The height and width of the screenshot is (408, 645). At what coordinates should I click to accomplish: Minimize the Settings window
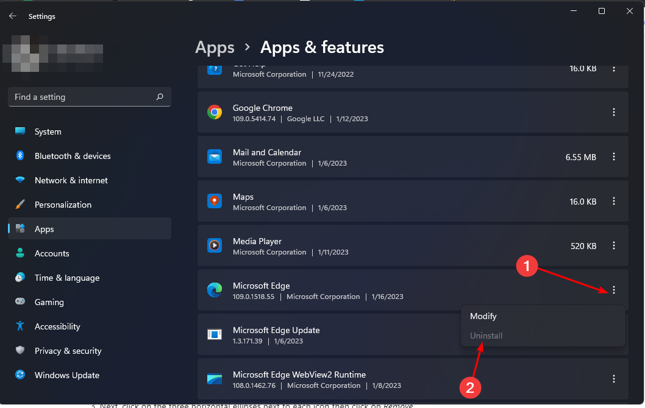(574, 11)
